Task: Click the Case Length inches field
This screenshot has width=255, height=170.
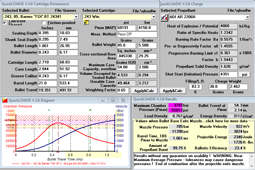Action: point(48,69)
